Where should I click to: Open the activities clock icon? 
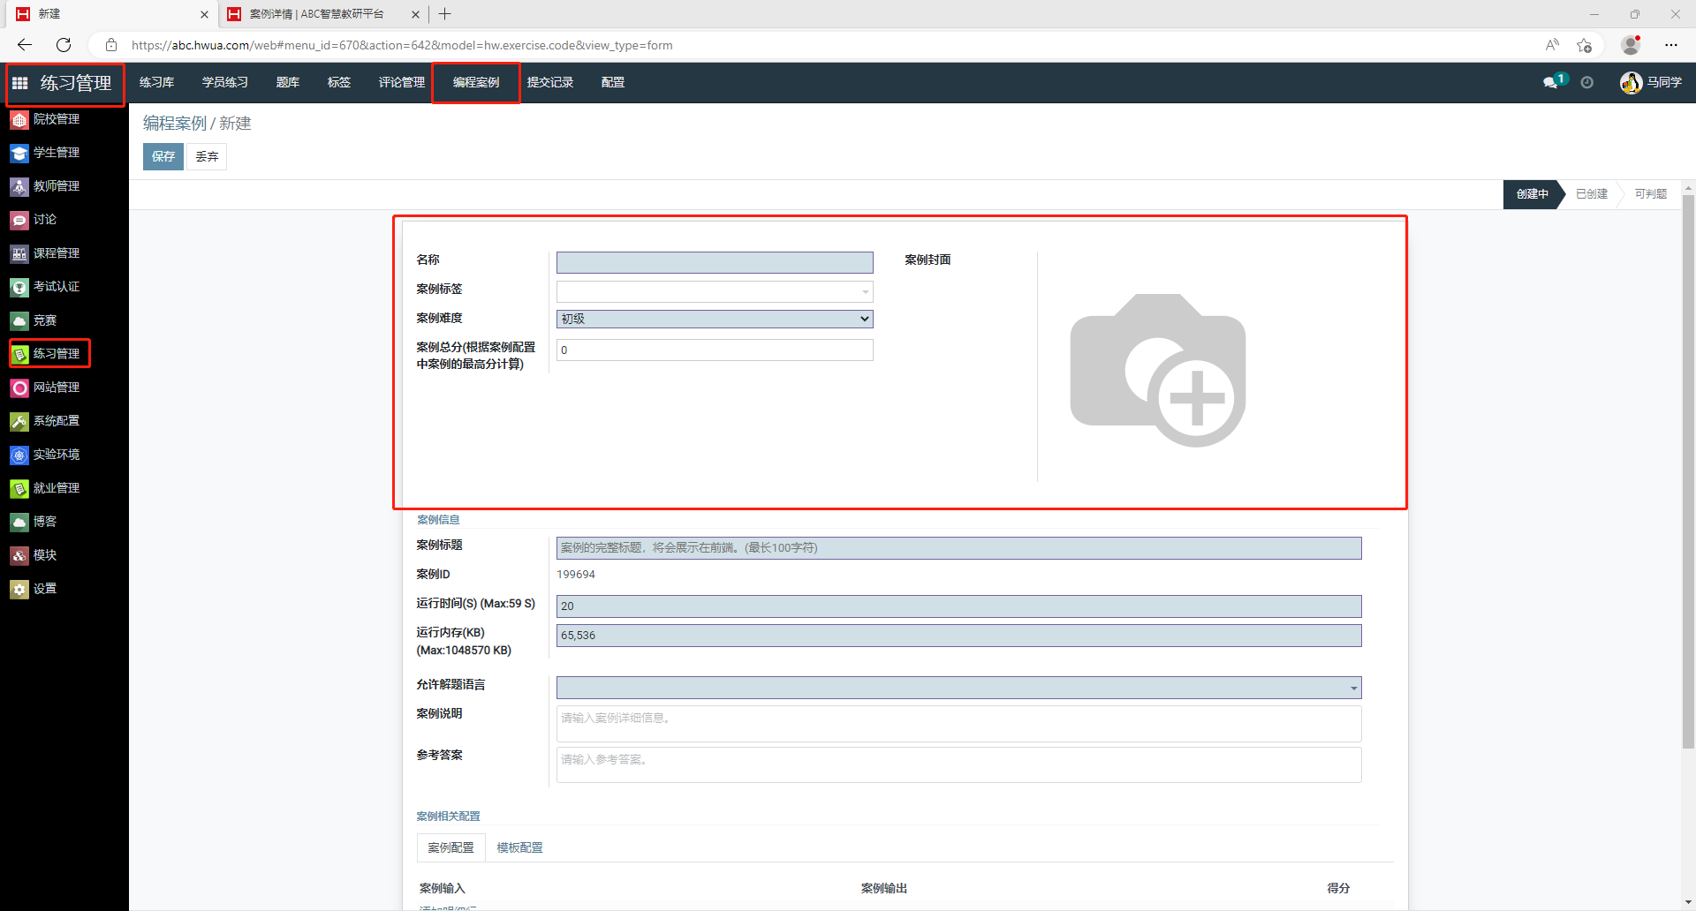(1587, 82)
